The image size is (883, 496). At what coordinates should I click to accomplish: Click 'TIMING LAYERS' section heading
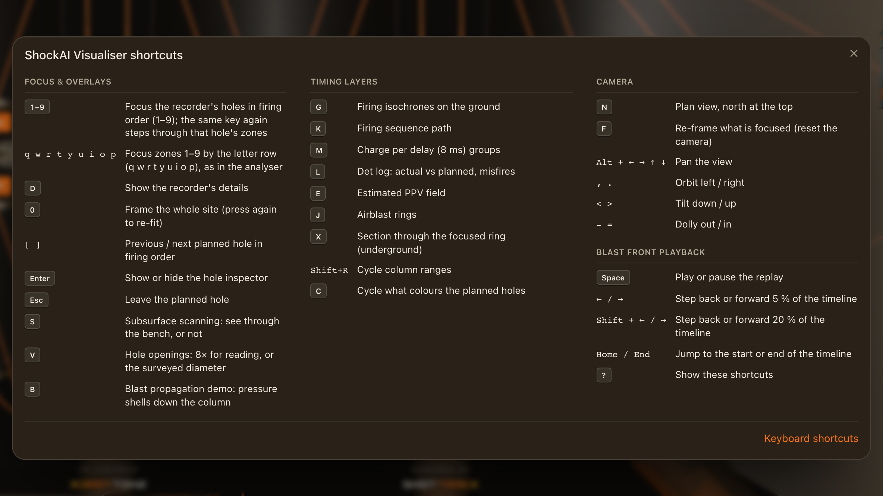pos(344,82)
